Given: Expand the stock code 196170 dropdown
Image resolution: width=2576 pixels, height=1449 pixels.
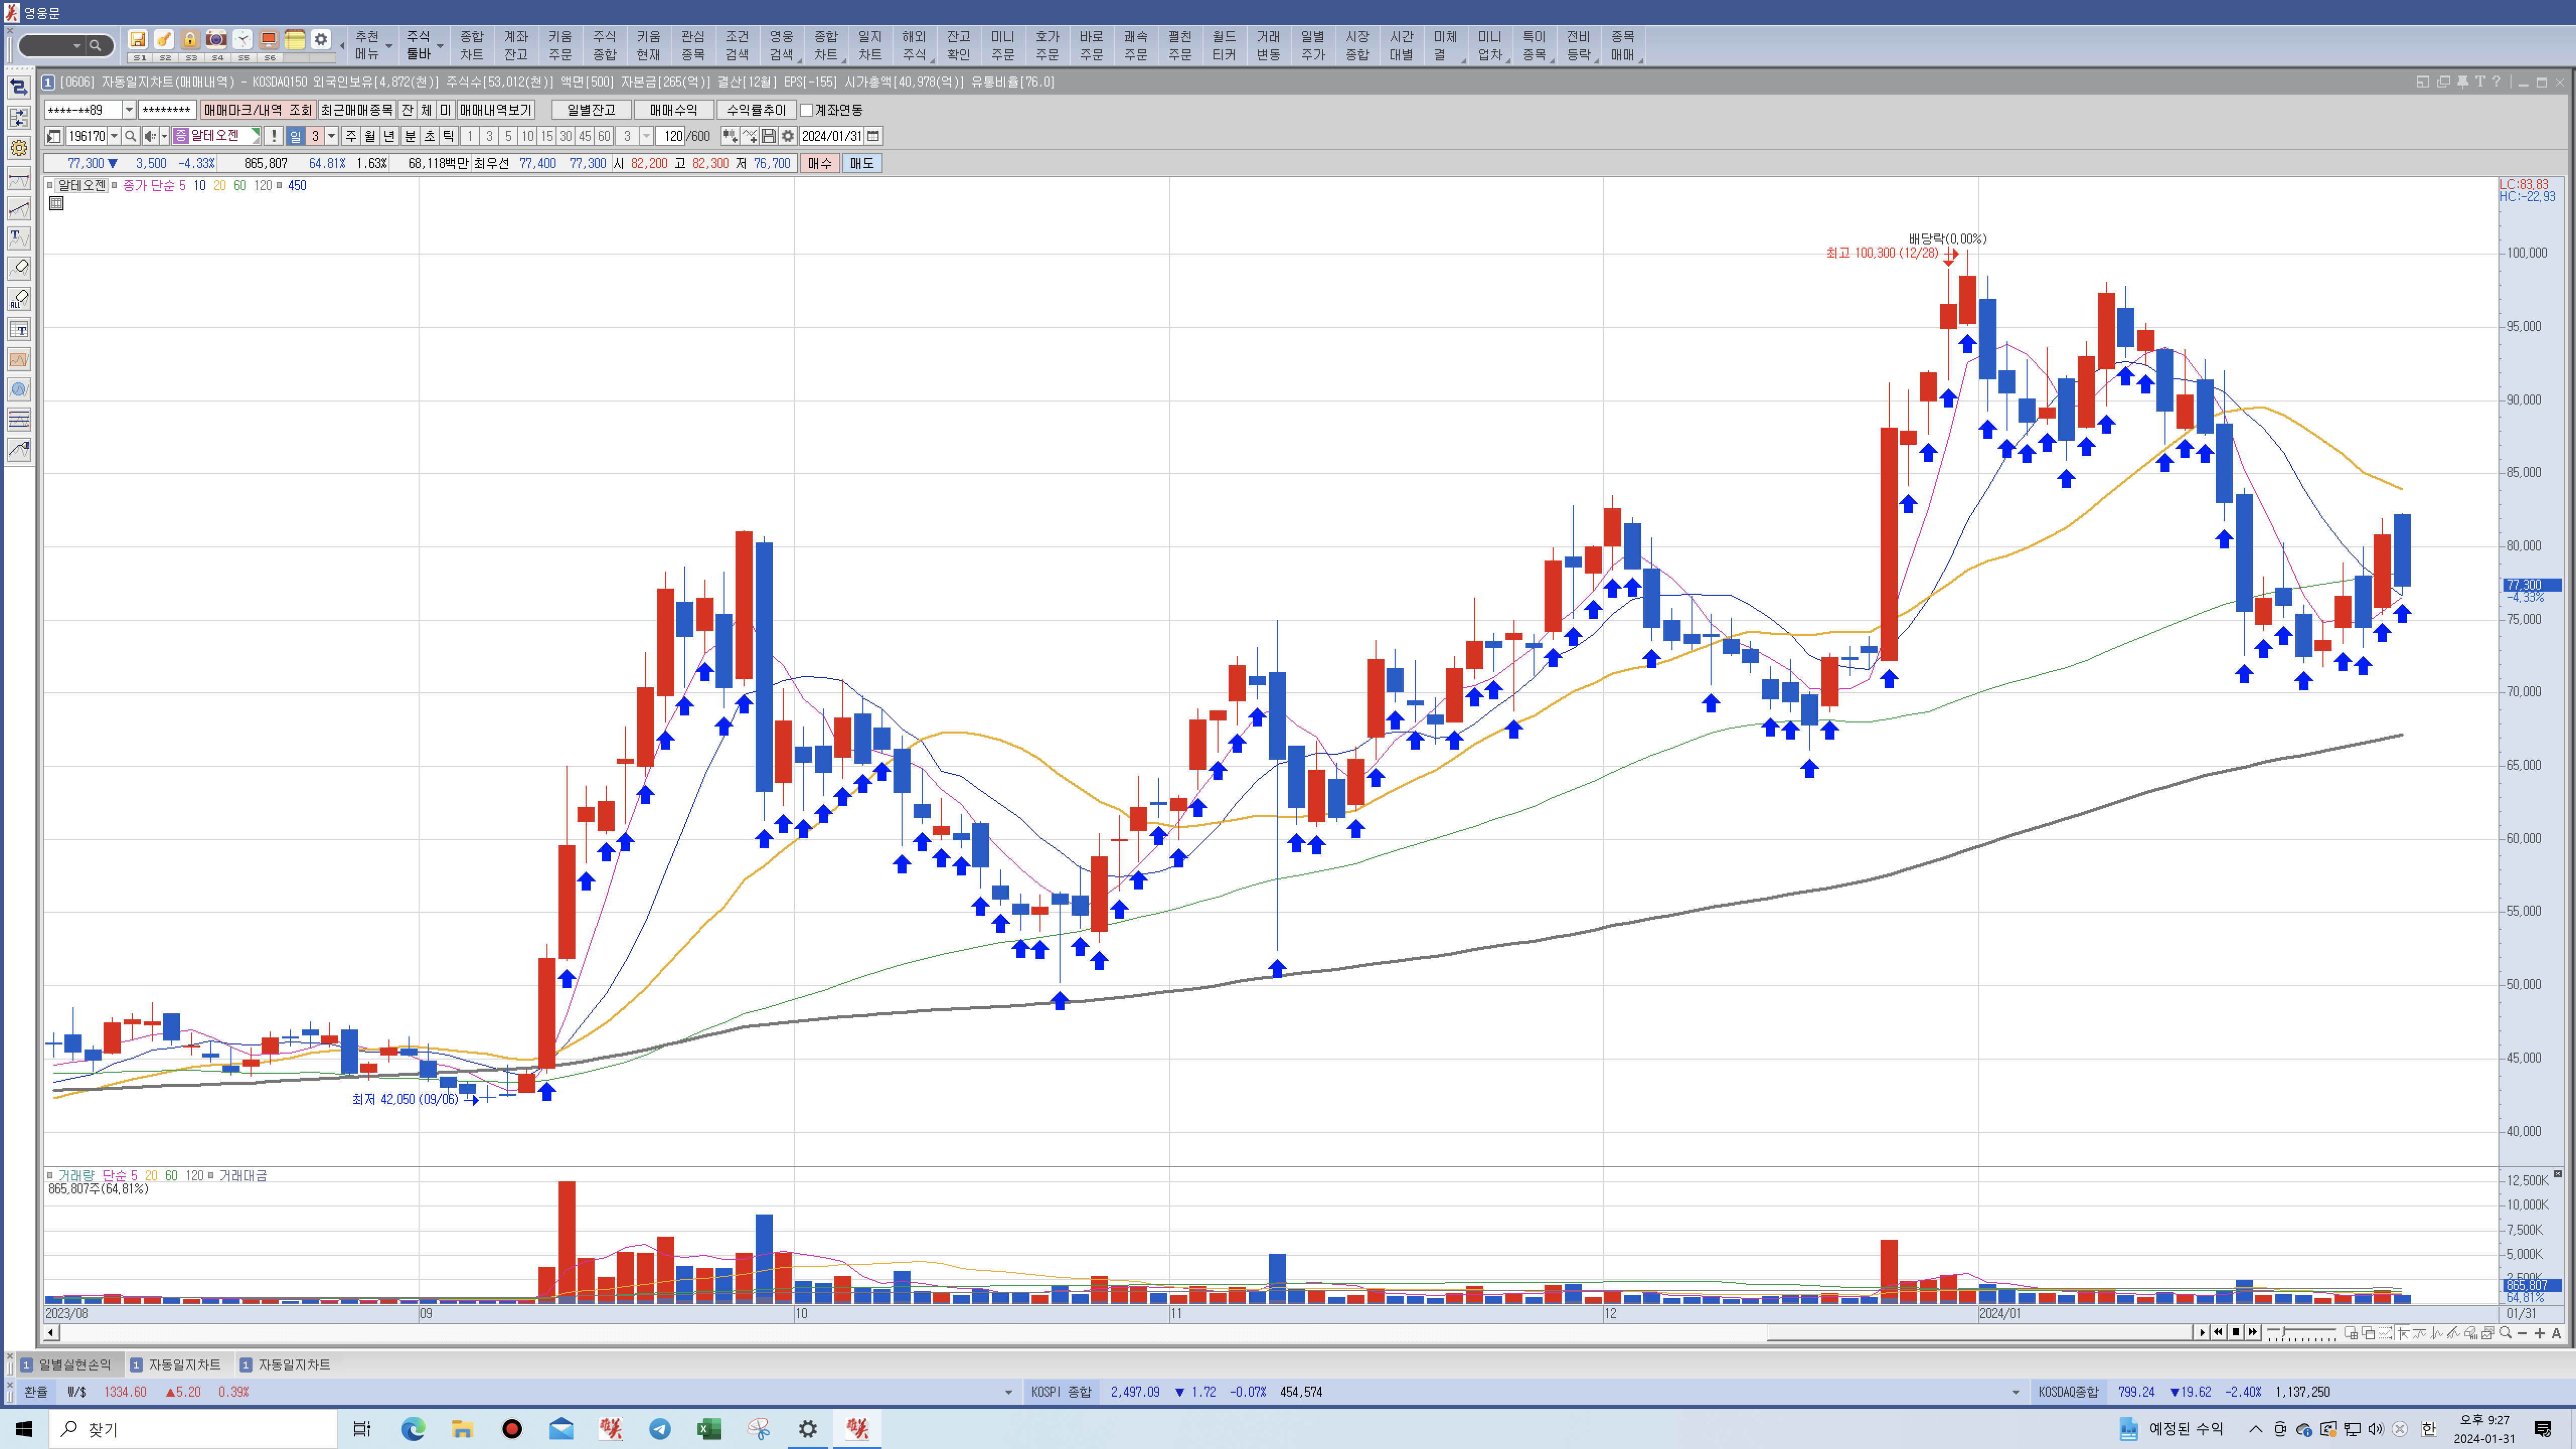Looking at the screenshot, I should (114, 136).
